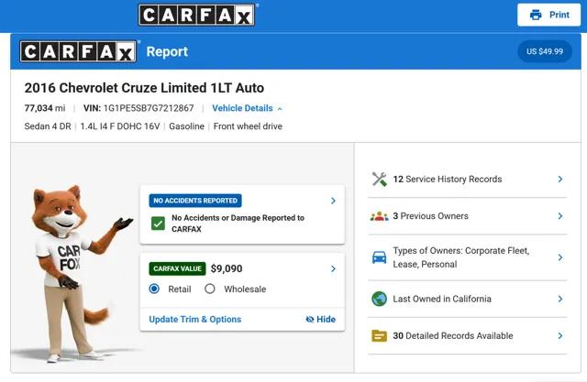Click the Update Trim & Options link
This screenshot has height=382, width=587.
pos(195,319)
